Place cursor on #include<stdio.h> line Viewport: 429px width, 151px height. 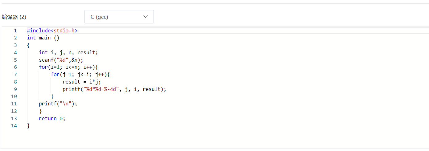tap(52, 31)
